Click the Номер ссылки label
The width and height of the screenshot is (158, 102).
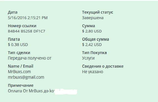(22, 26)
